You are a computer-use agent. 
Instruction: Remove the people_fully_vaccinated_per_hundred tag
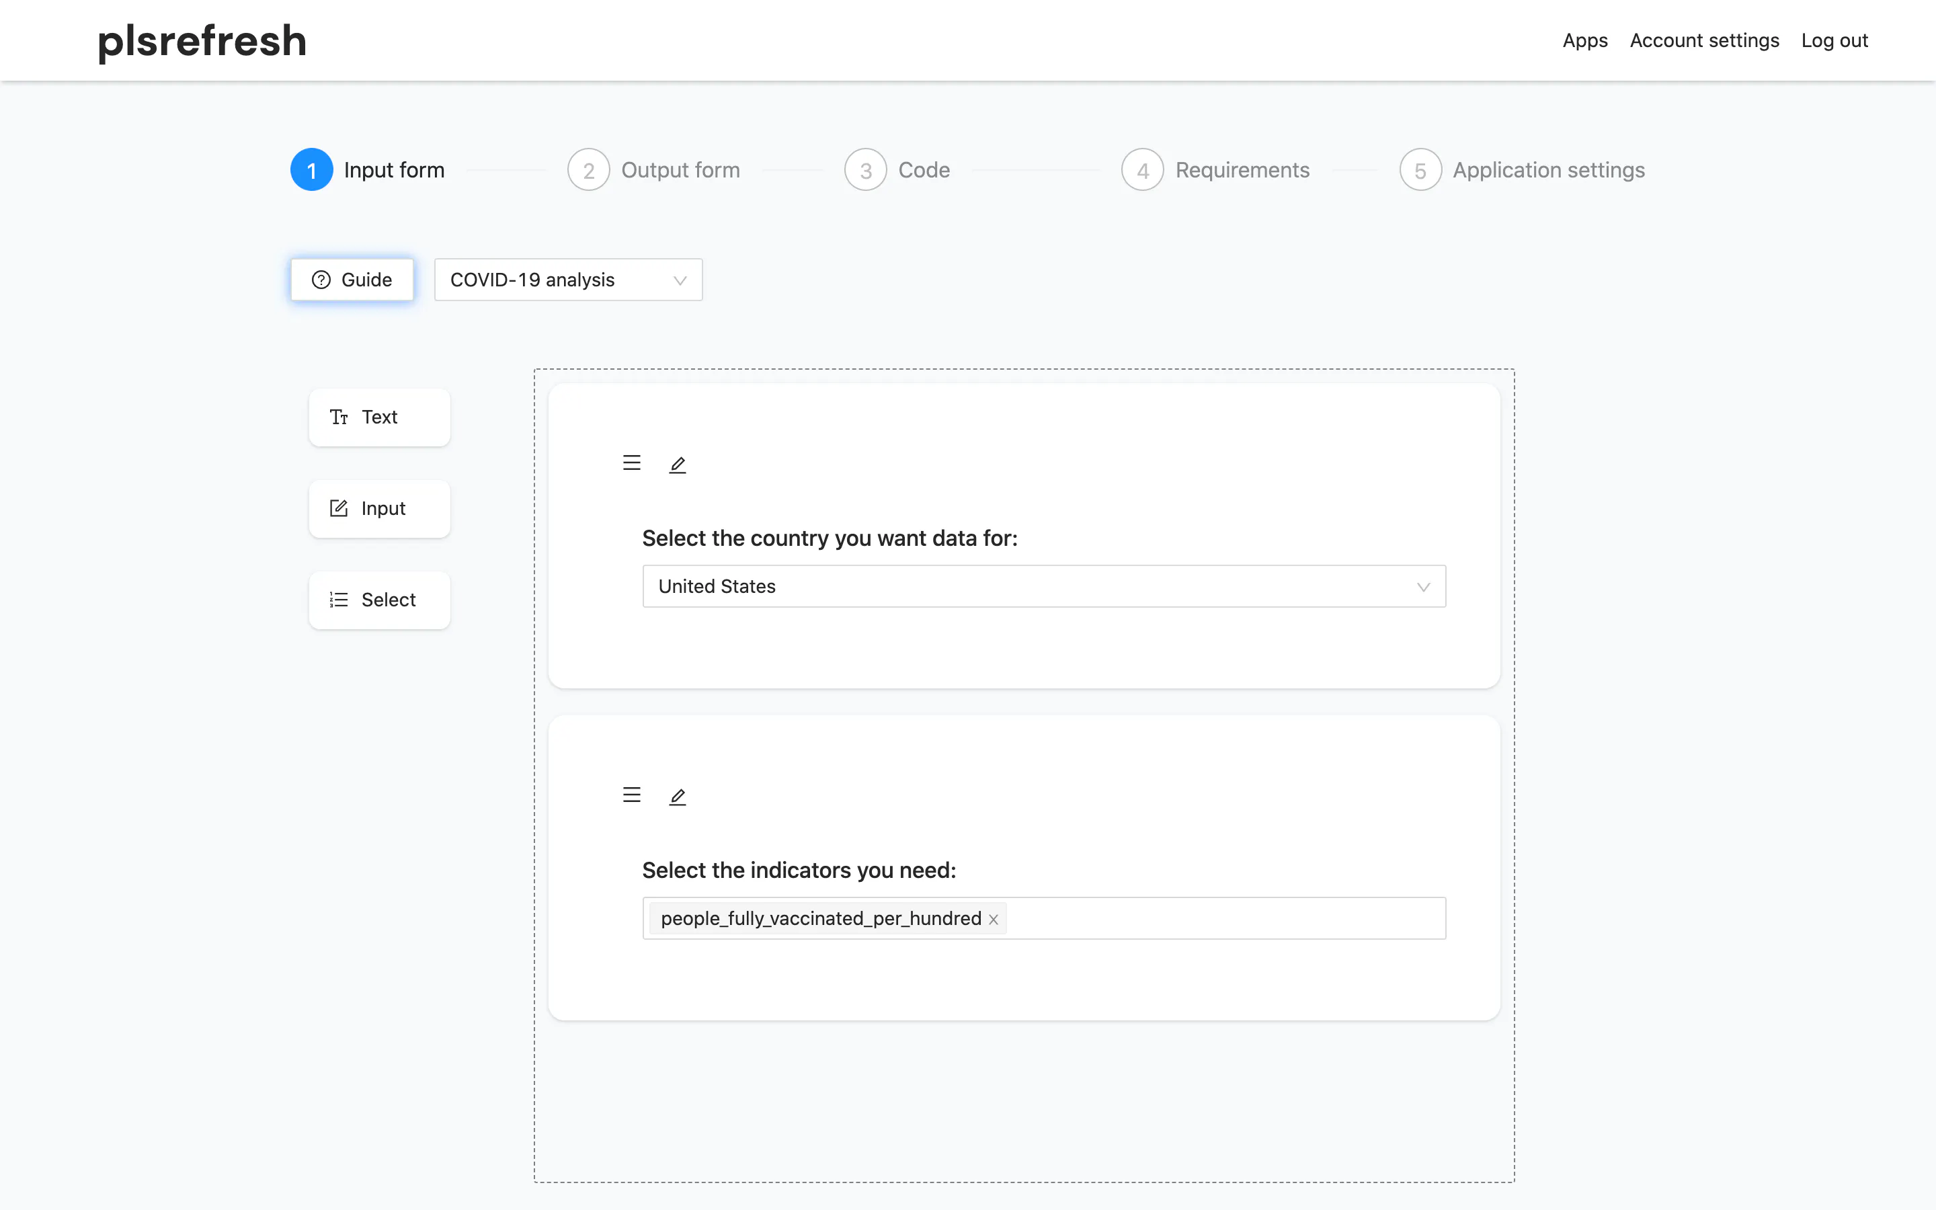[993, 920]
